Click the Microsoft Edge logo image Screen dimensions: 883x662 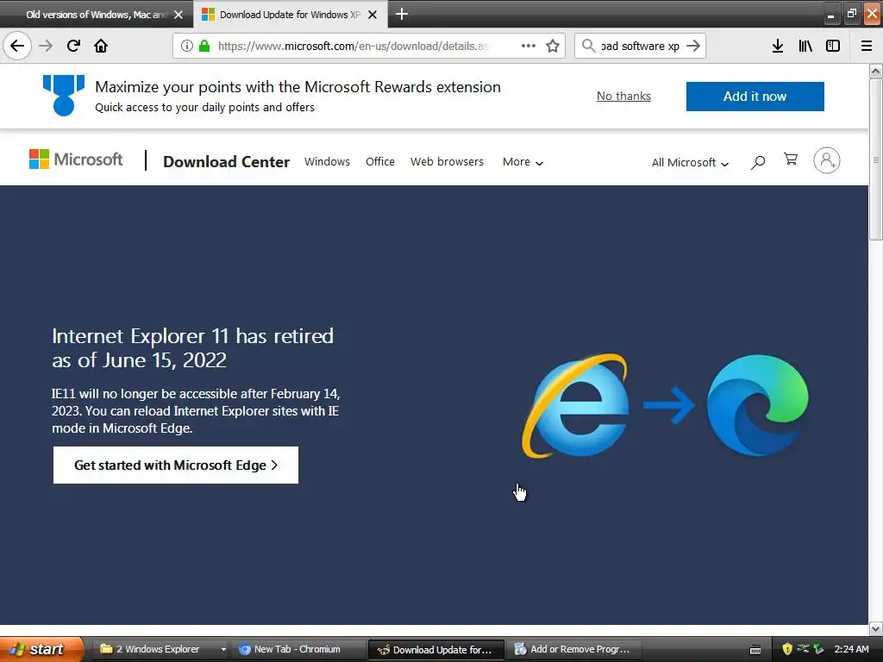coord(758,405)
